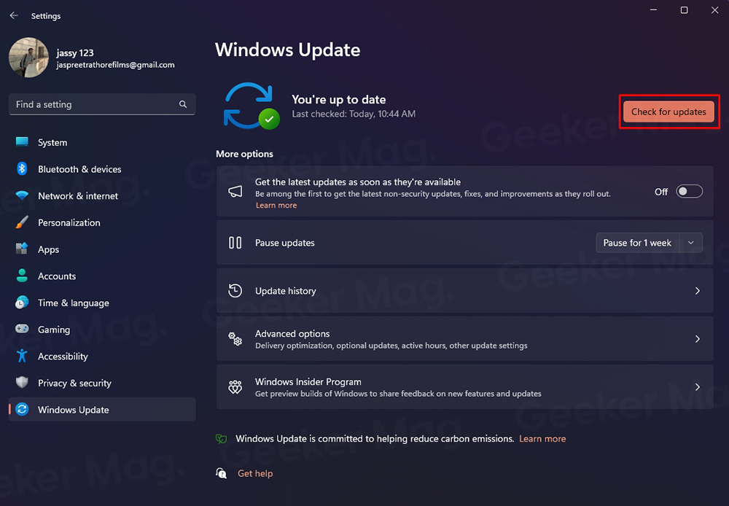The width and height of the screenshot is (729, 506).
Task: Click the back arrow in title bar
Action: pyautogui.click(x=14, y=15)
